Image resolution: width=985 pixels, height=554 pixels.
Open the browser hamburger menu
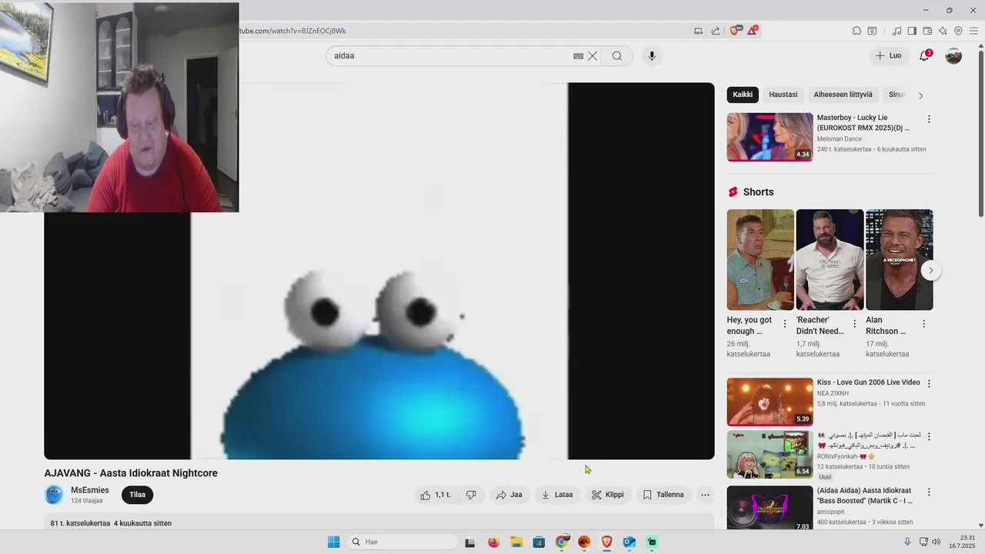[x=973, y=31]
